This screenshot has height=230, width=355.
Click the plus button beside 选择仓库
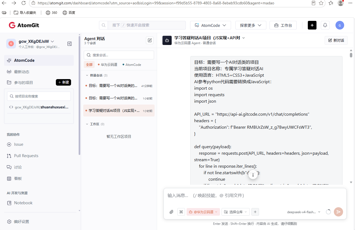[255, 212]
